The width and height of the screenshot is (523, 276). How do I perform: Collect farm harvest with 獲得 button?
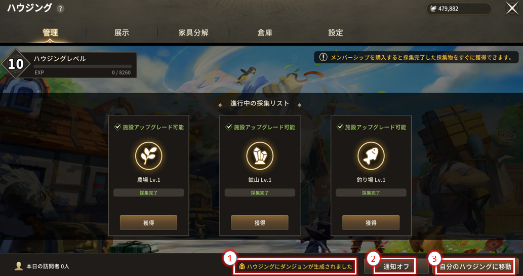pyautogui.click(x=148, y=223)
